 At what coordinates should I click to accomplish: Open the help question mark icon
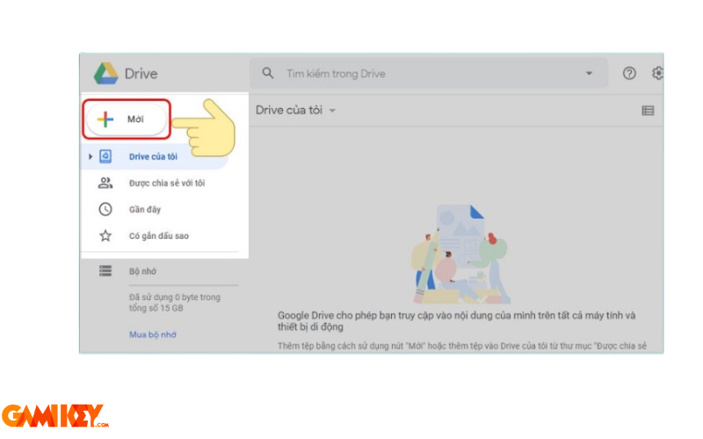coord(629,73)
